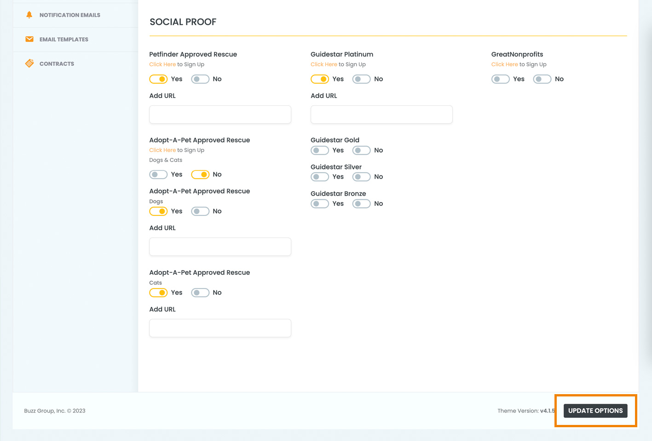Enable Guidestar Silver No switch
This screenshot has width=652, height=441.
click(362, 177)
